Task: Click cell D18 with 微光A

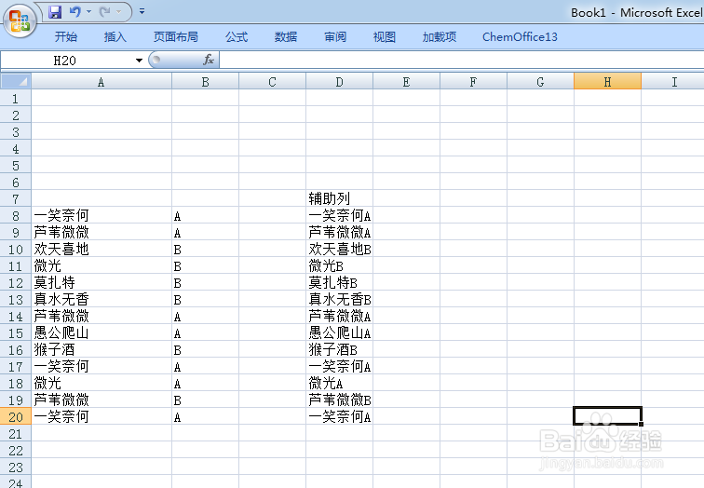Action: point(339,384)
